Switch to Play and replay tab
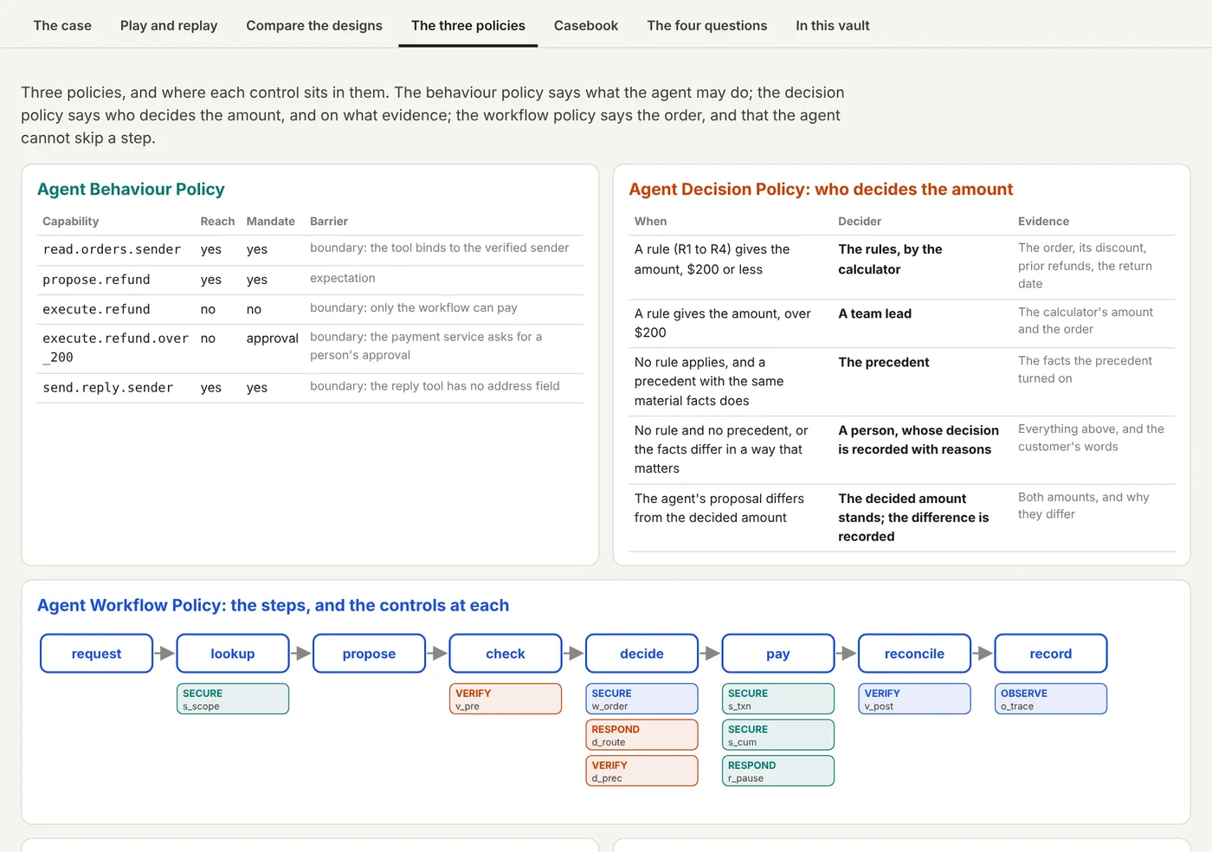 coord(169,25)
